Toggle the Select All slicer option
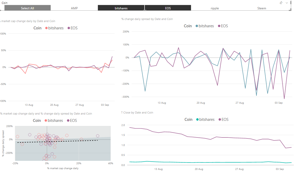300x172 pixels. point(27,8)
